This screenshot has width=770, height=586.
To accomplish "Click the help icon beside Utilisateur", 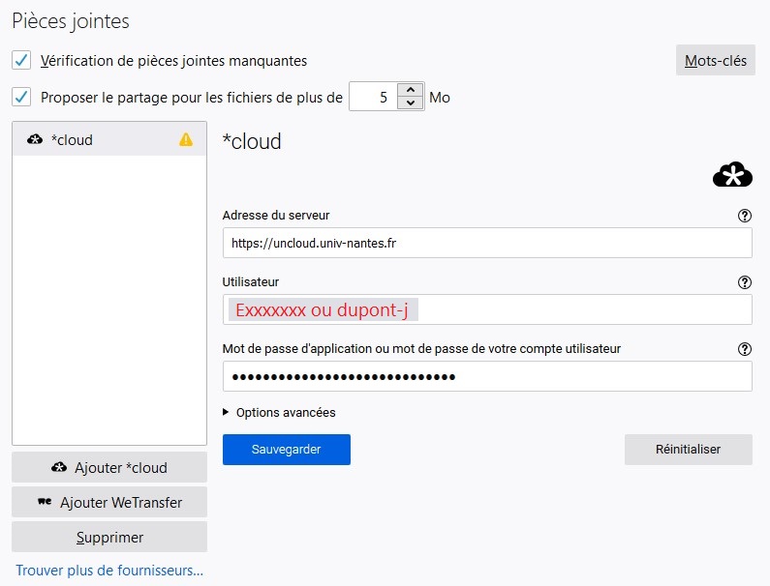I will [744, 282].
